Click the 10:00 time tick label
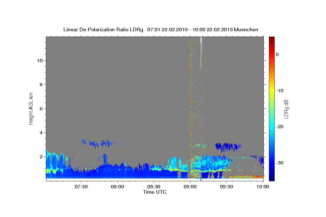 263,187
